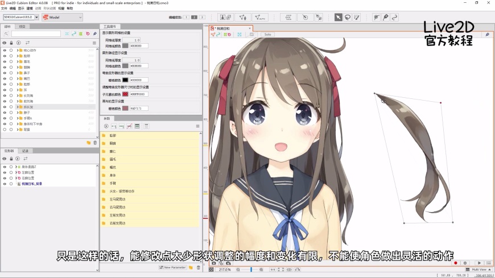Open the Model workspace dropdown
Image resolution: width=495 pixels, height=278 pixels.
pyautogui.click(x=62, y=18)
